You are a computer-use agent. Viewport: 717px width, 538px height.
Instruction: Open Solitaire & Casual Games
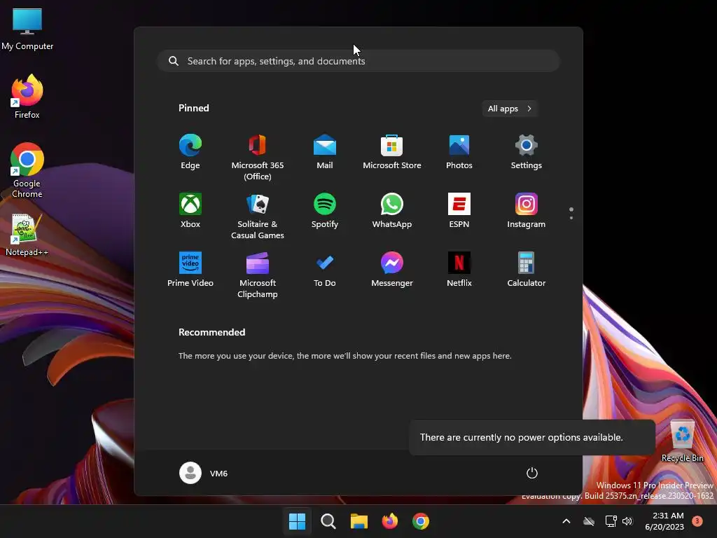coord(258,216)
